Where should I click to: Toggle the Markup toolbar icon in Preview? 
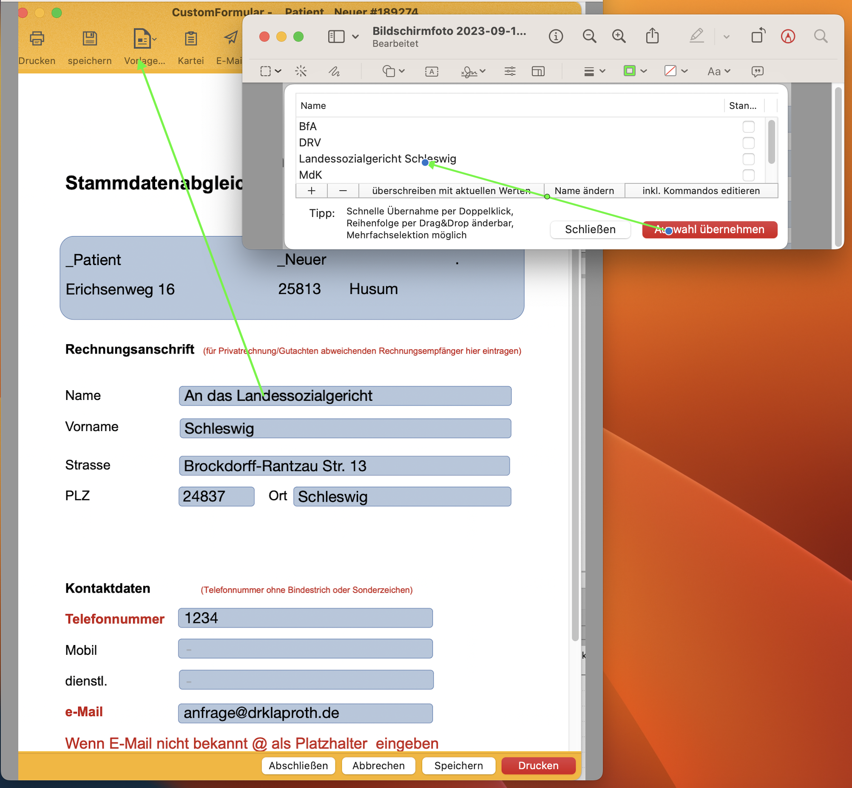pos(788,36)
